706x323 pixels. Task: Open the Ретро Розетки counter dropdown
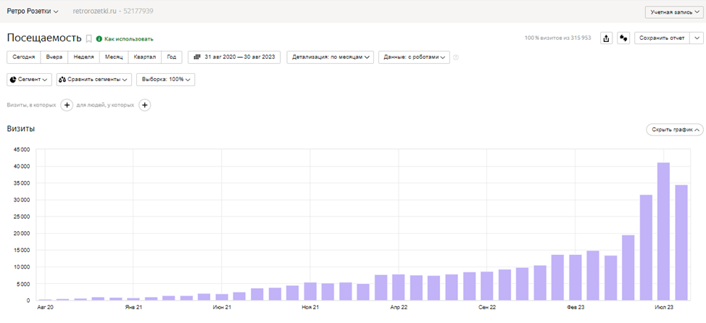(x=33, y=12)
